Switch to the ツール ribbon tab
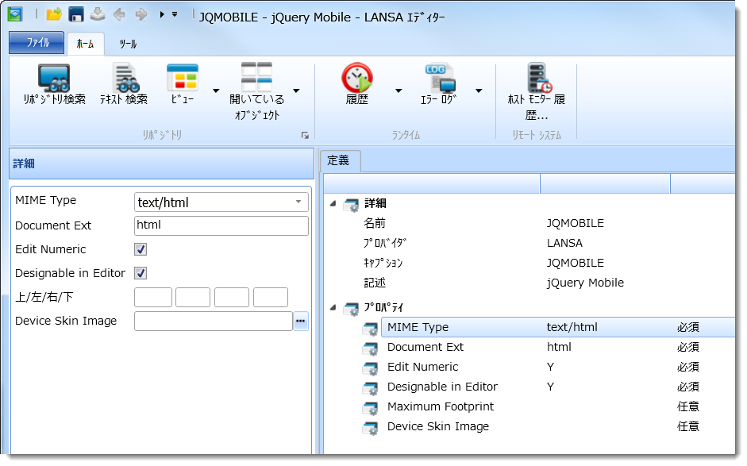This screenshot has width=747, height=466. (127, 44)
